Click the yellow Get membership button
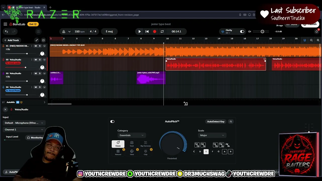 tap(33, 24)
